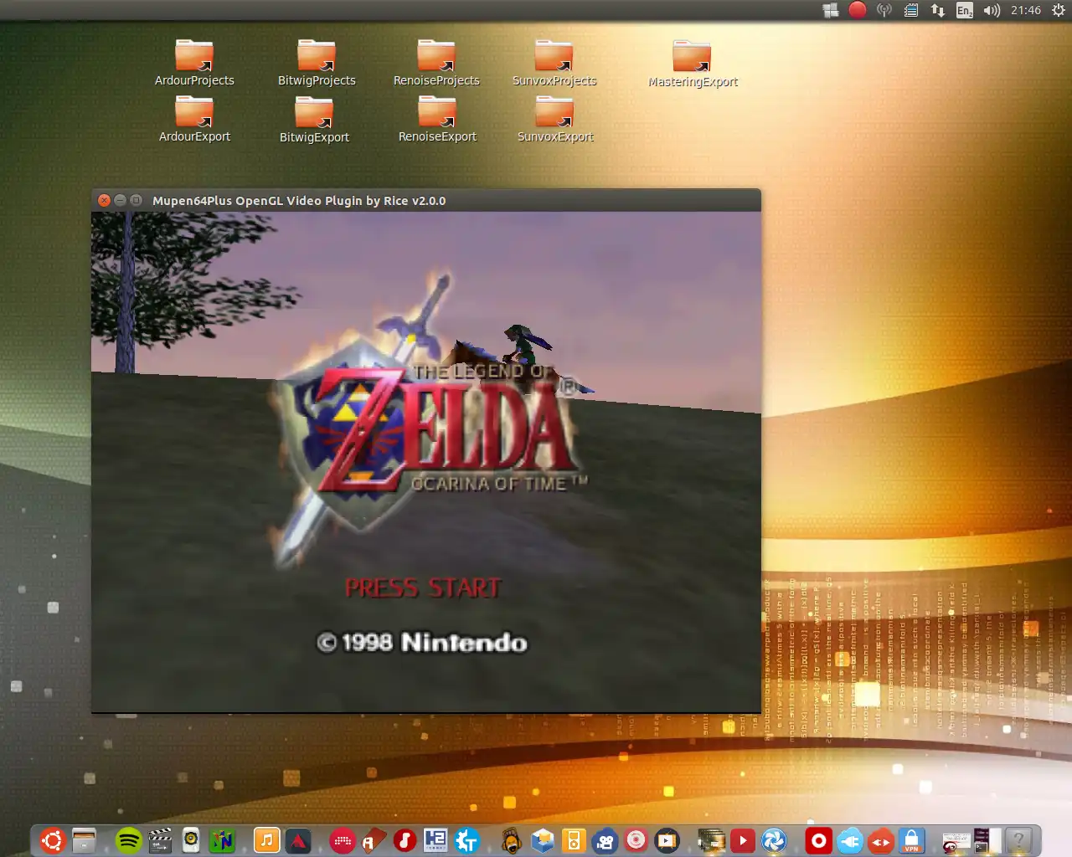The width and height of the screenshot is (1072, 857).
Task: Open the sound volume indicator menu
Action: [x=992, y=10]
